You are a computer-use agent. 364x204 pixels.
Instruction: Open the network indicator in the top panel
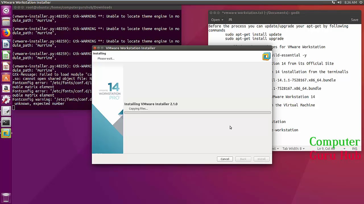coord(333,2)
